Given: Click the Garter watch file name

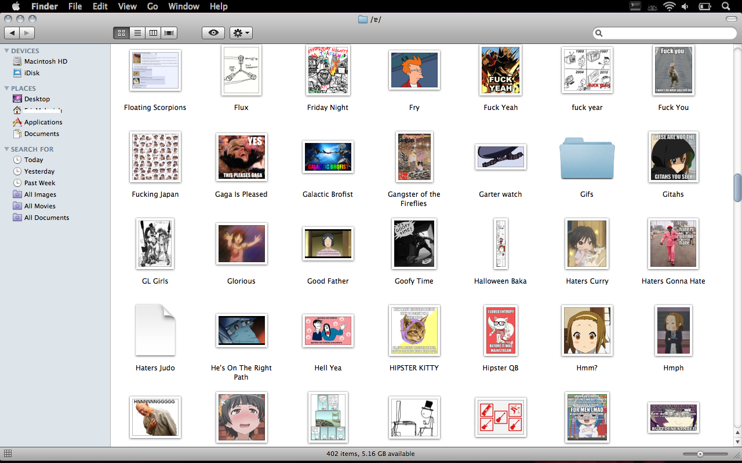Looking at the screenshot, I should point(500,194).
